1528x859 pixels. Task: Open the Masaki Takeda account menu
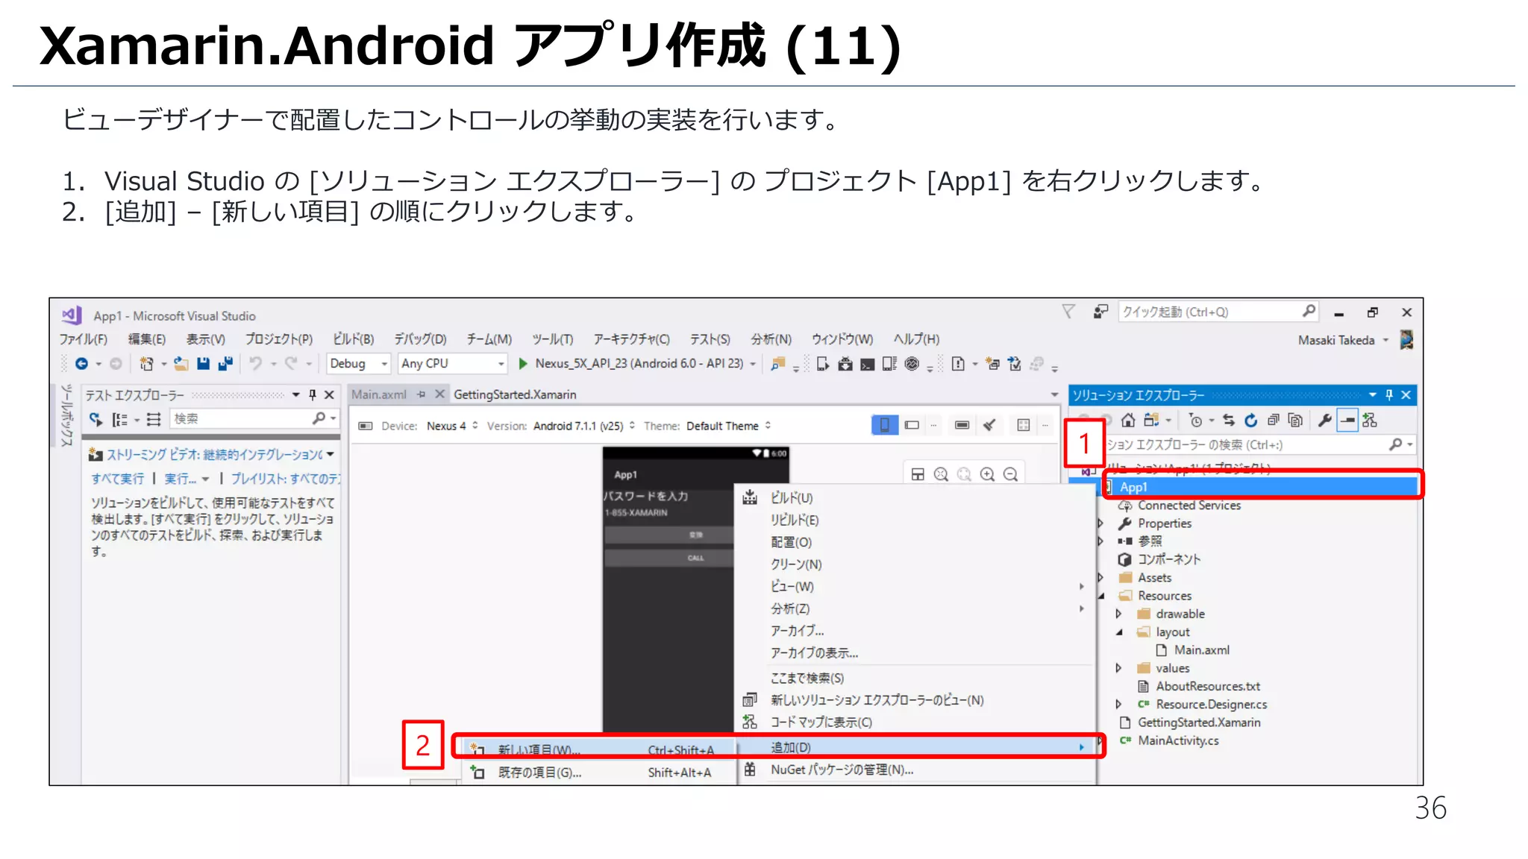click(1343, 340)
